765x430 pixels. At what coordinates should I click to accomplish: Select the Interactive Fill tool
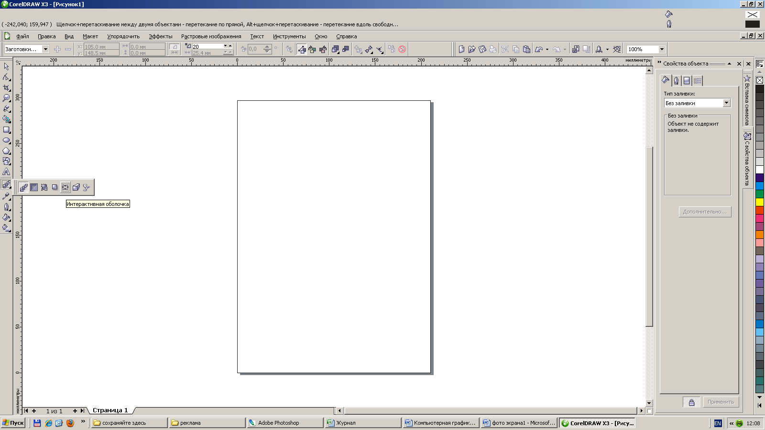pos(6,227)
